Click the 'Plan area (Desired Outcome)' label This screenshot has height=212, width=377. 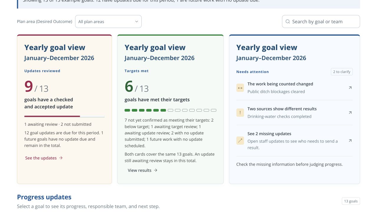click(x=44, y=21)
